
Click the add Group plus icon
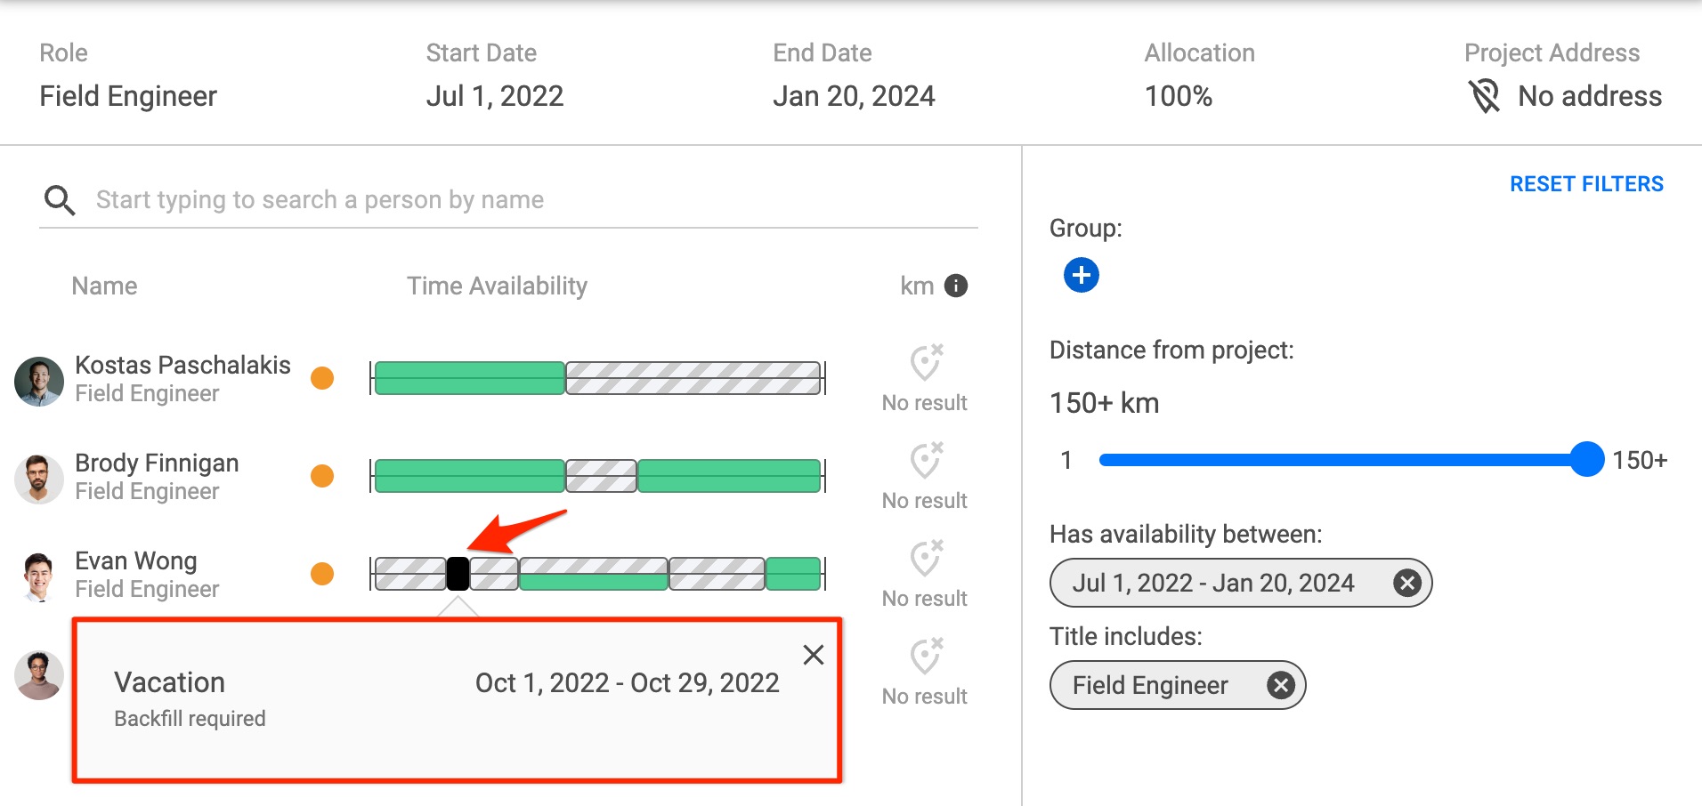click(x=1081, y=275)
